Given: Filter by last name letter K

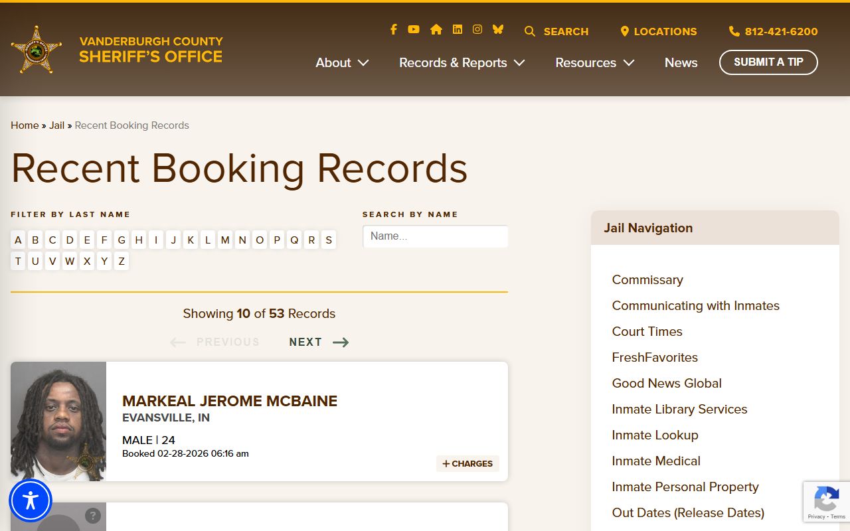Looking at the screenshot, I should (x=191, y=240).
